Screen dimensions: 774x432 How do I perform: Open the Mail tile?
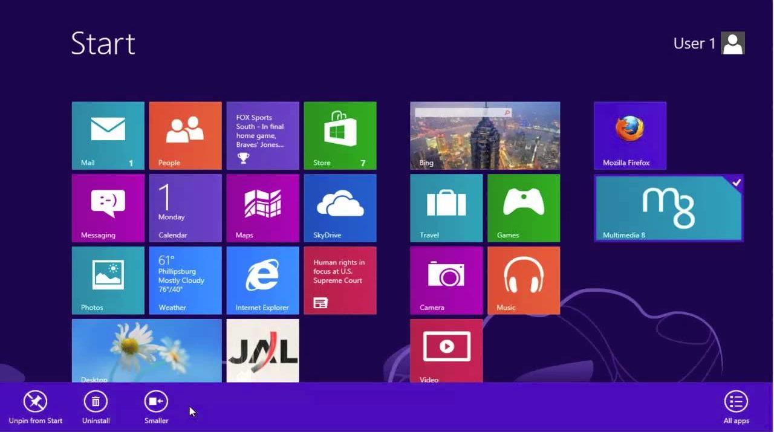tap(108, 135)
